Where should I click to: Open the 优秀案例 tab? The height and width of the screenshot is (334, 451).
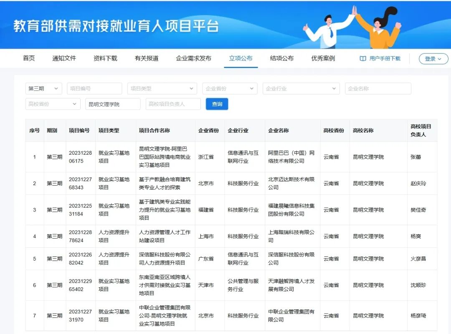323,58
